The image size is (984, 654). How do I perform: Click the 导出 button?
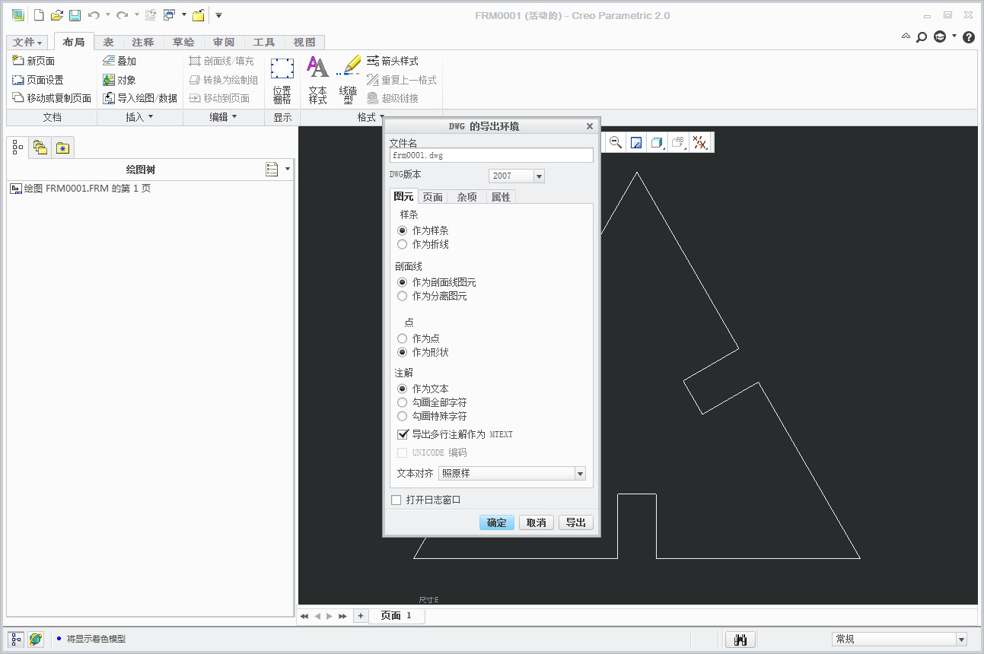point(576,522)
